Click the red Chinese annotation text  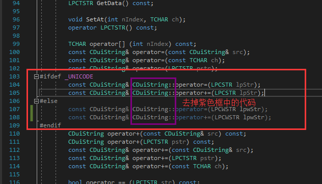(219, 102)
